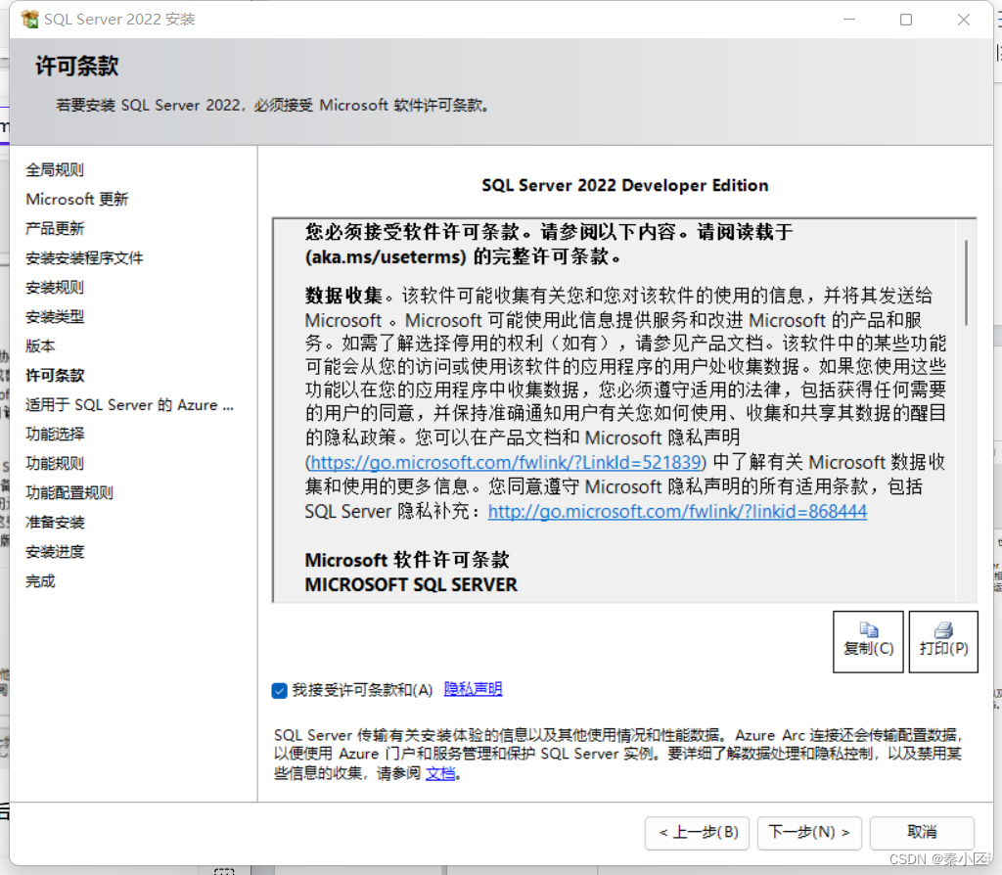This screenshot has width=1002, height=875.
Task: Go back with 上一步(B) button
Action: click(x=697, y=833)
